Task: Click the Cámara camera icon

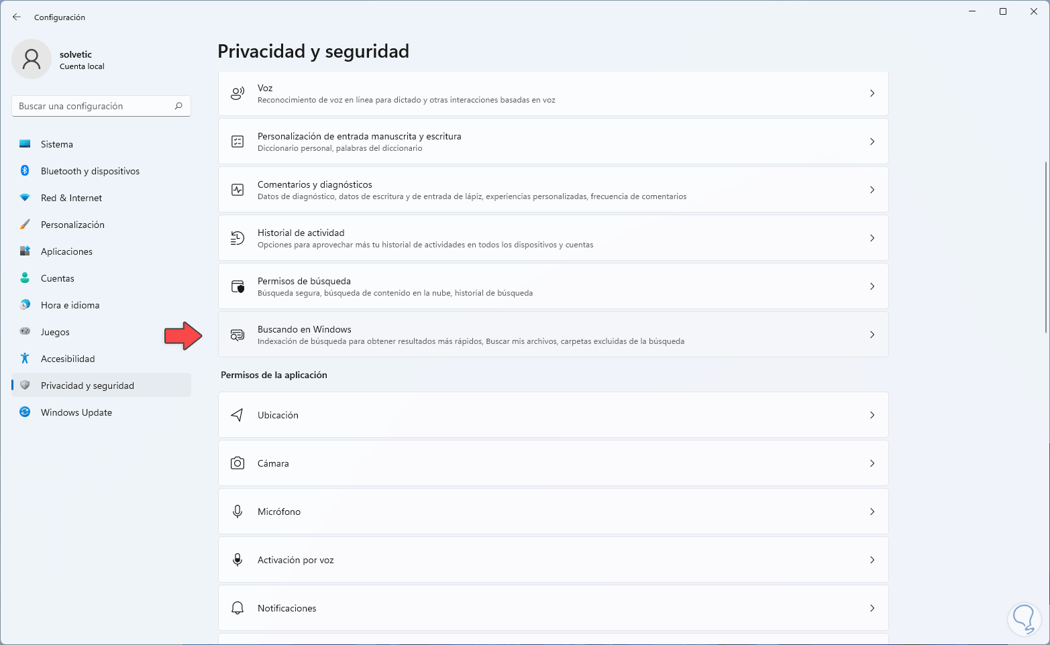Action: click(238, 463)
